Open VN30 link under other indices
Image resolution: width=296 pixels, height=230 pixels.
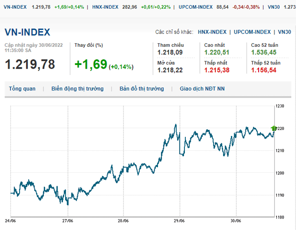coord(284,32)
